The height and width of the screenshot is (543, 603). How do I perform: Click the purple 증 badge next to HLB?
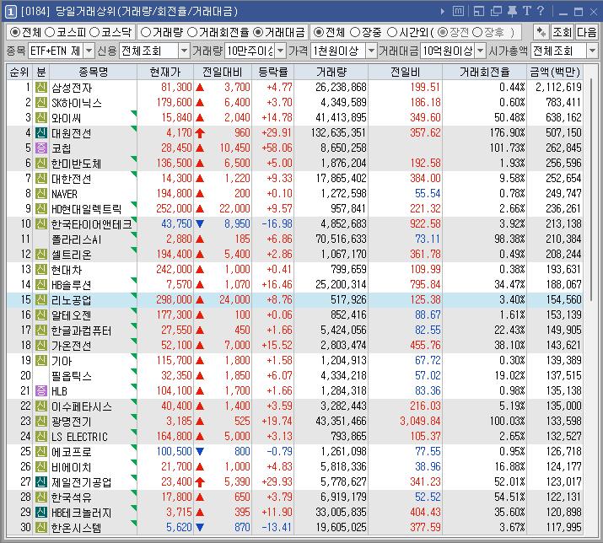point(41,391)
